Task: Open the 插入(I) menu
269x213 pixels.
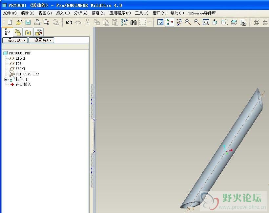Action: coord(63,13)
